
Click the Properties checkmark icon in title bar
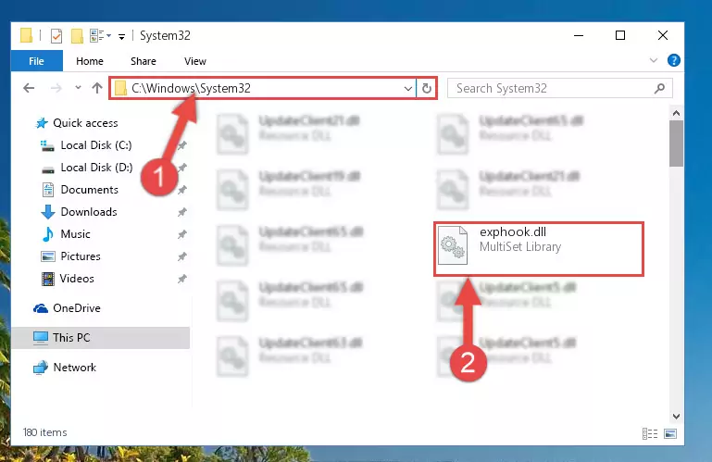click(56, 35)
